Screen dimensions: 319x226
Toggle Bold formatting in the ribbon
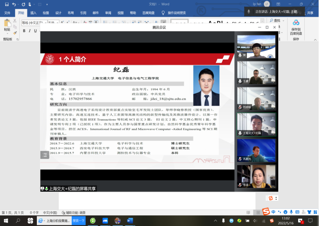pyautogui.click(x=24, y=31)
